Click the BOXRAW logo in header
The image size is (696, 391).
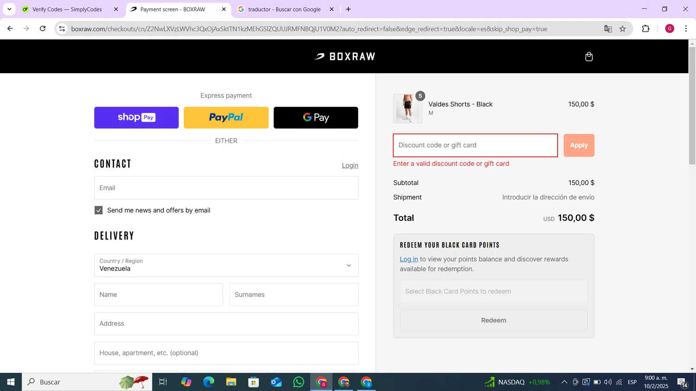pyautogui.click(x=344, y=57)
